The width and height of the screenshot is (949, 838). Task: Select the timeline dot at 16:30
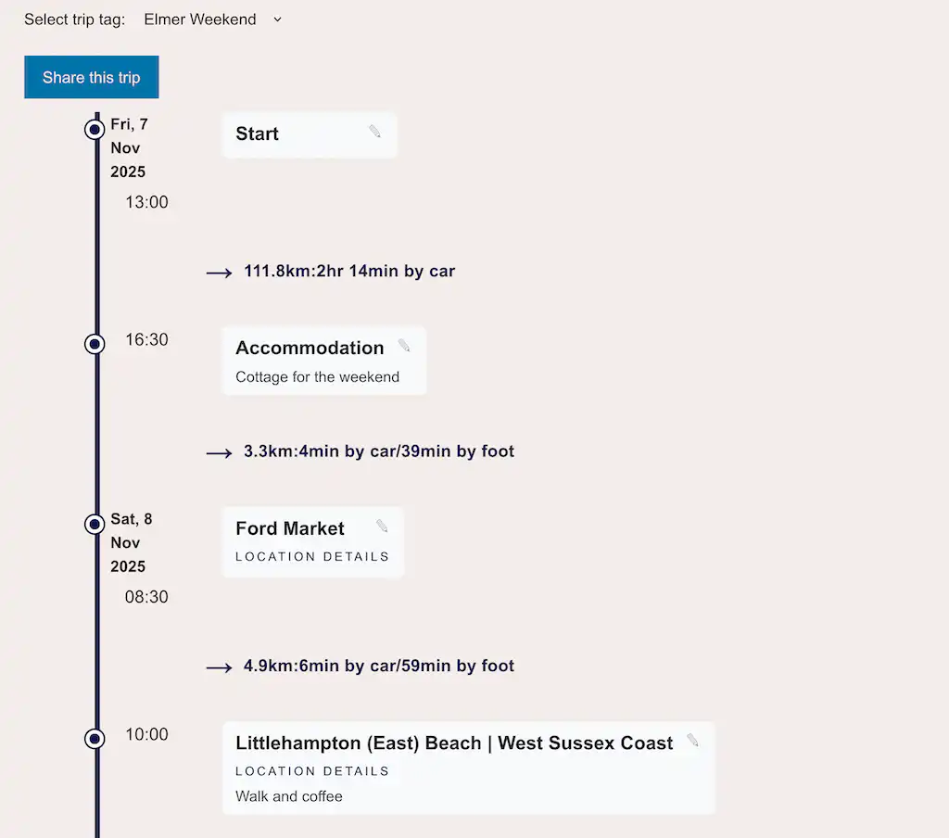click(95, 344)
